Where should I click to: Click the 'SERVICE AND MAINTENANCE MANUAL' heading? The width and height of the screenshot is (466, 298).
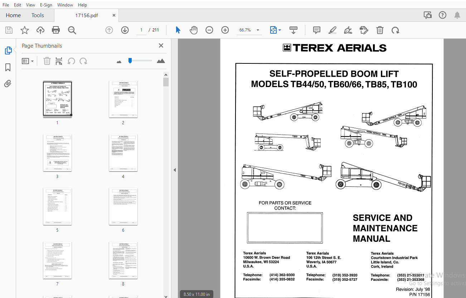point(385,228)
